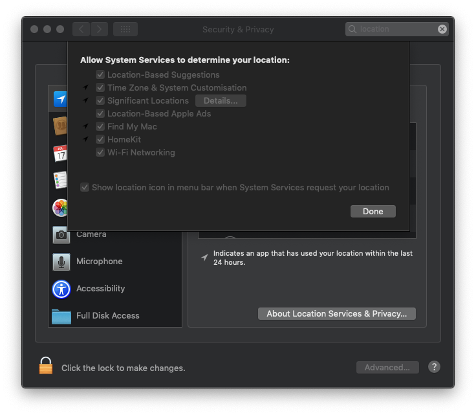Select the Calendar icon in sidebar

tap(60, 153)
